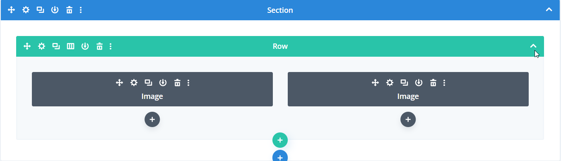
Task: Change Row column structure icon
Action: [70, 46]
